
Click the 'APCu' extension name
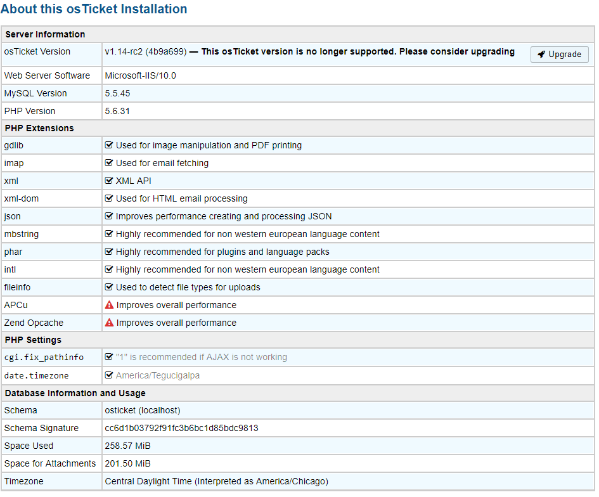coord(16,305)
